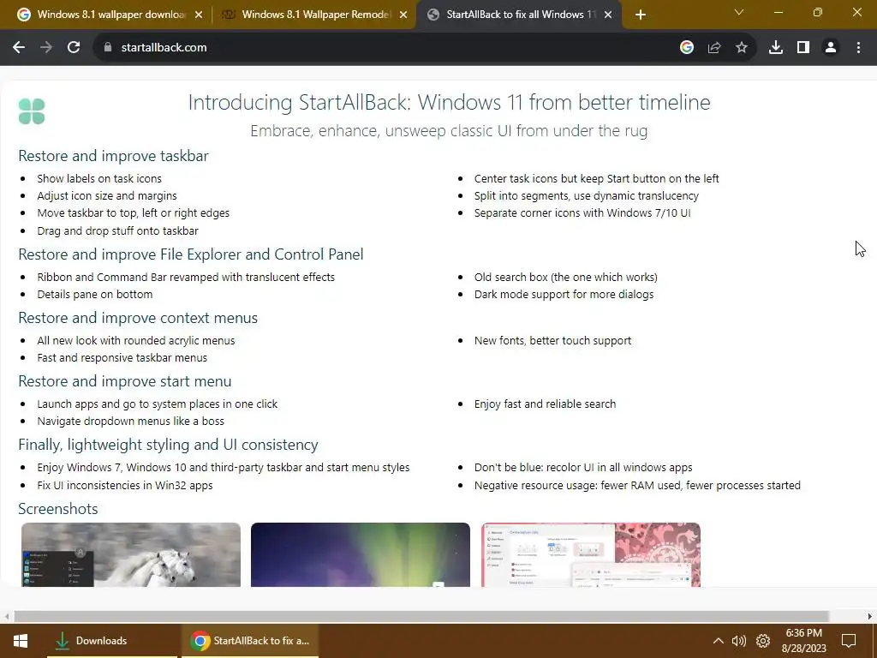Switch to Windows 8.1 Wallpaper Remodel tab
The image size is (877, 658).
(x=313, y=15)
